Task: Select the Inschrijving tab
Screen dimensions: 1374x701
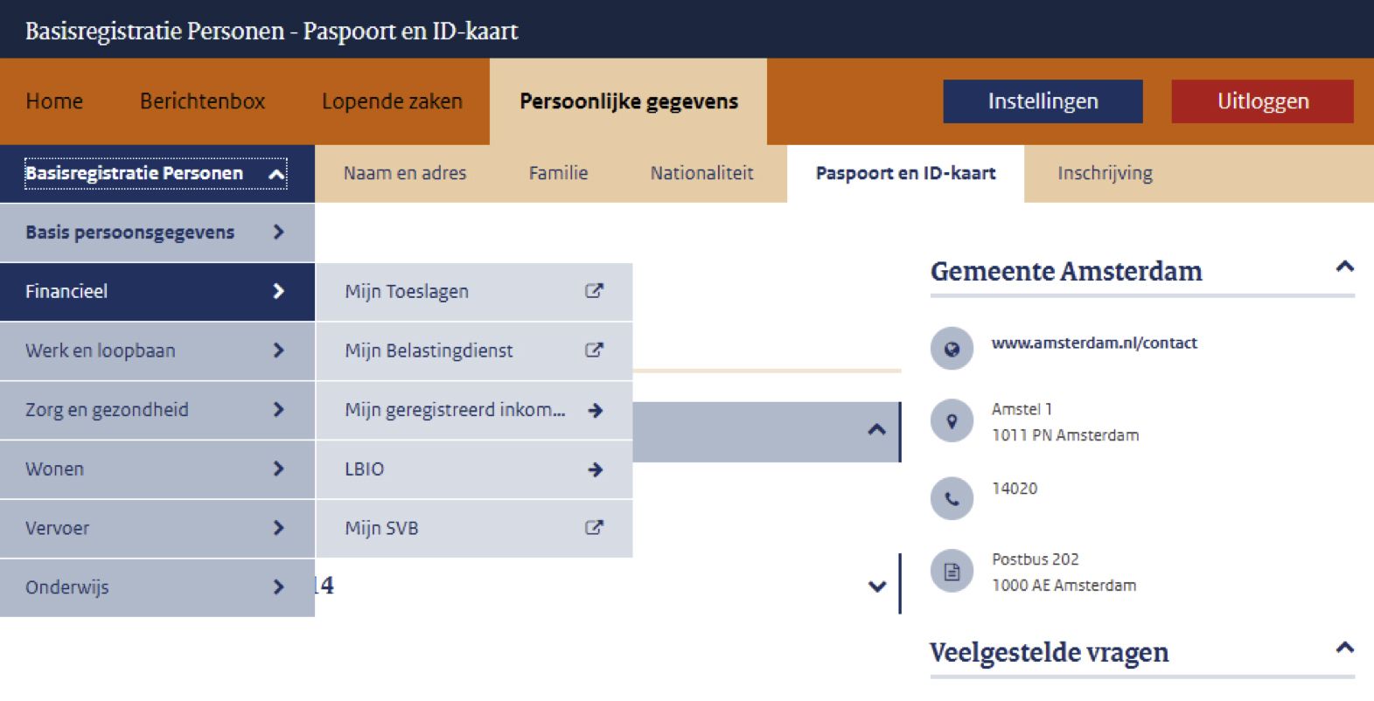Action: click(1105, 173)
